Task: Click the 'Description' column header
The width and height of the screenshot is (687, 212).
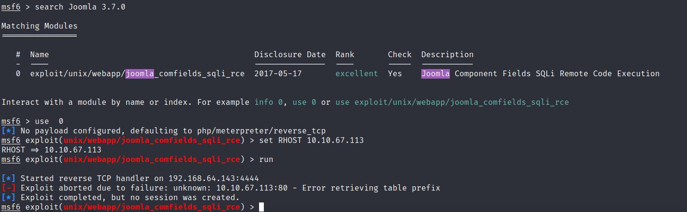Action: (447, 55)
